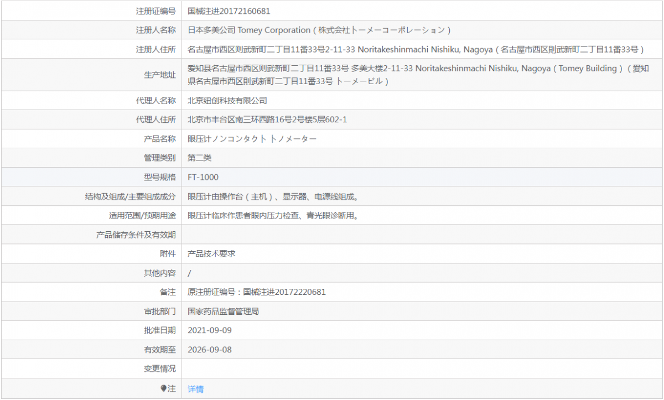This screenshot has height=400, width=664.
Task: Click the 型号规格 label
Action: point(160,177)
